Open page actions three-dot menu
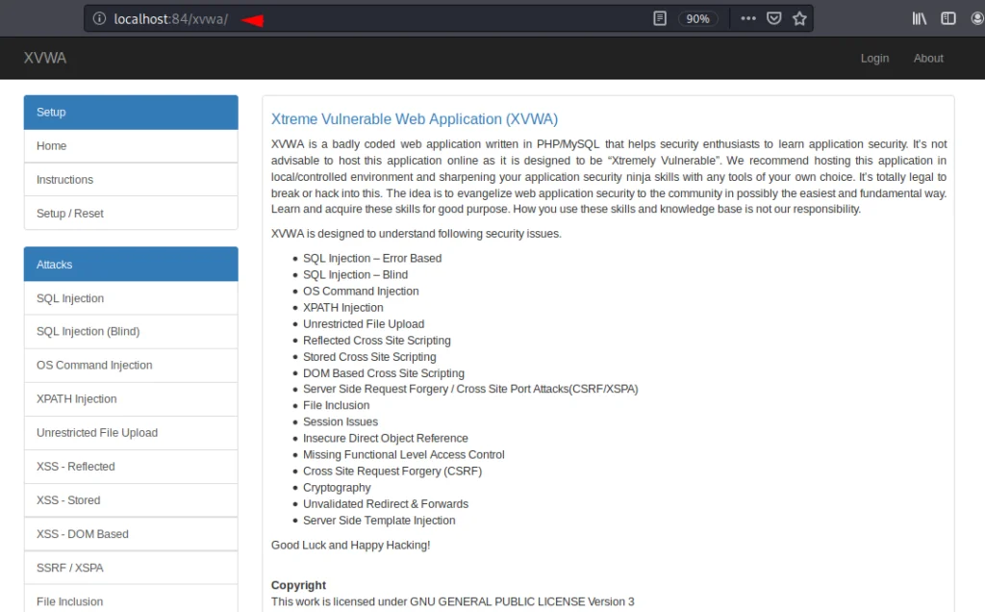 [x=747, y=19]
